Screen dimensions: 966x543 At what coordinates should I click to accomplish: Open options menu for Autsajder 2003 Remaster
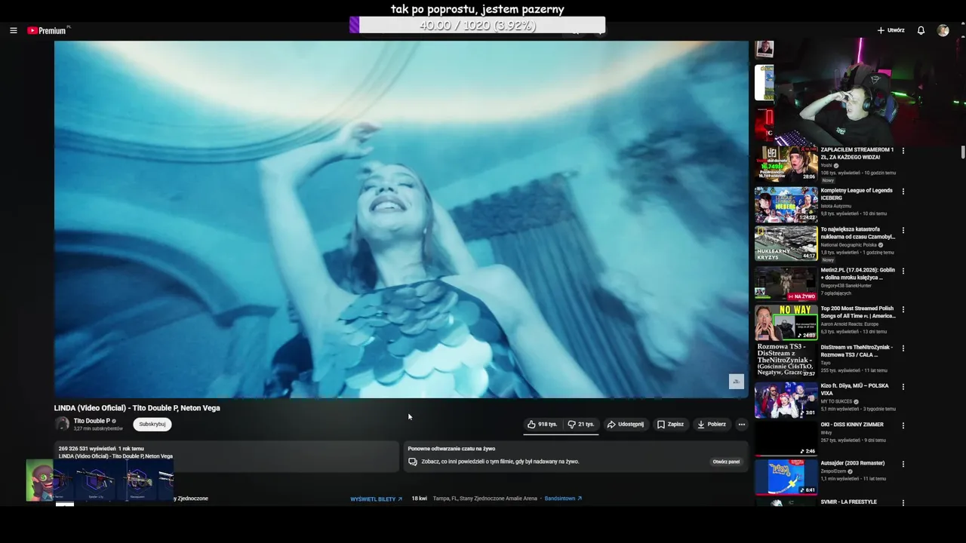tap(903, 464)
